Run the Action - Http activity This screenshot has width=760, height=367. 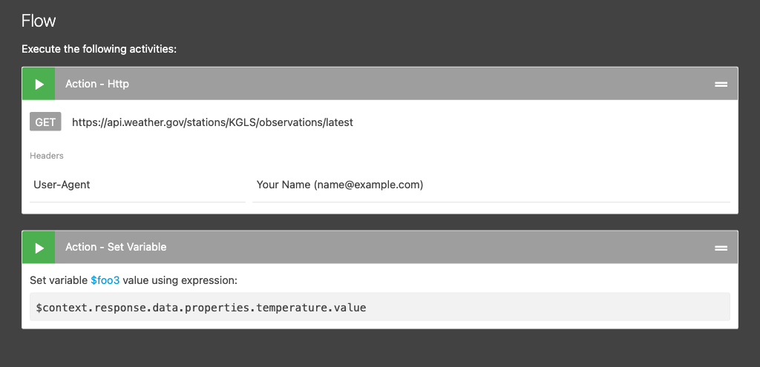pos(39,84)
